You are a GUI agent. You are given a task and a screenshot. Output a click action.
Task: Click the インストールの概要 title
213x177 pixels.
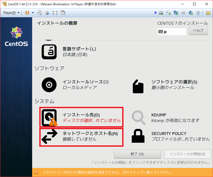(x=57, y=23)
